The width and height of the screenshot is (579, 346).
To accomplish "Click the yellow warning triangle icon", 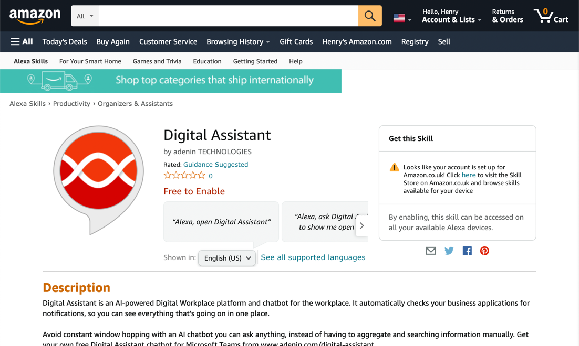I will click(395, 167).
